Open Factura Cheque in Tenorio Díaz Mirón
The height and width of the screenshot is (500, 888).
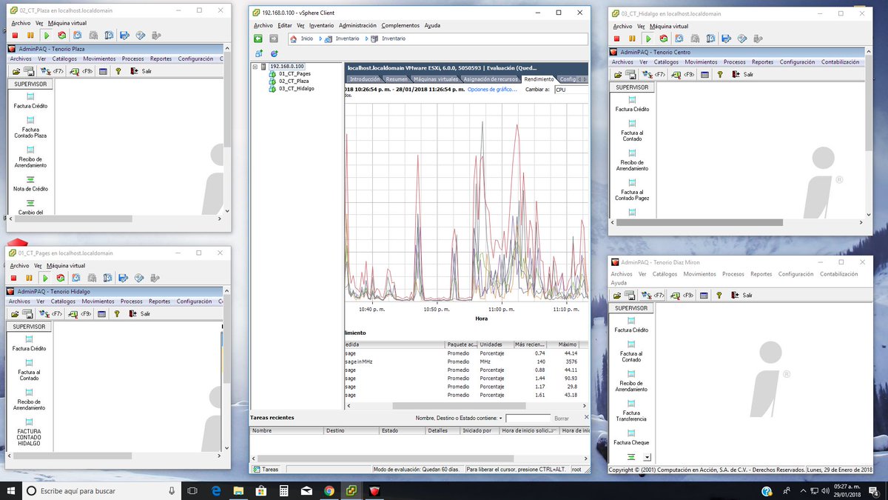coord(631,437)
